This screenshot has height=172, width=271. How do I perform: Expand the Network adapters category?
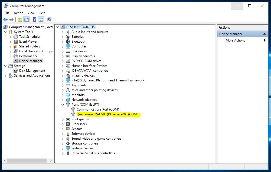[x=63, y=100]
